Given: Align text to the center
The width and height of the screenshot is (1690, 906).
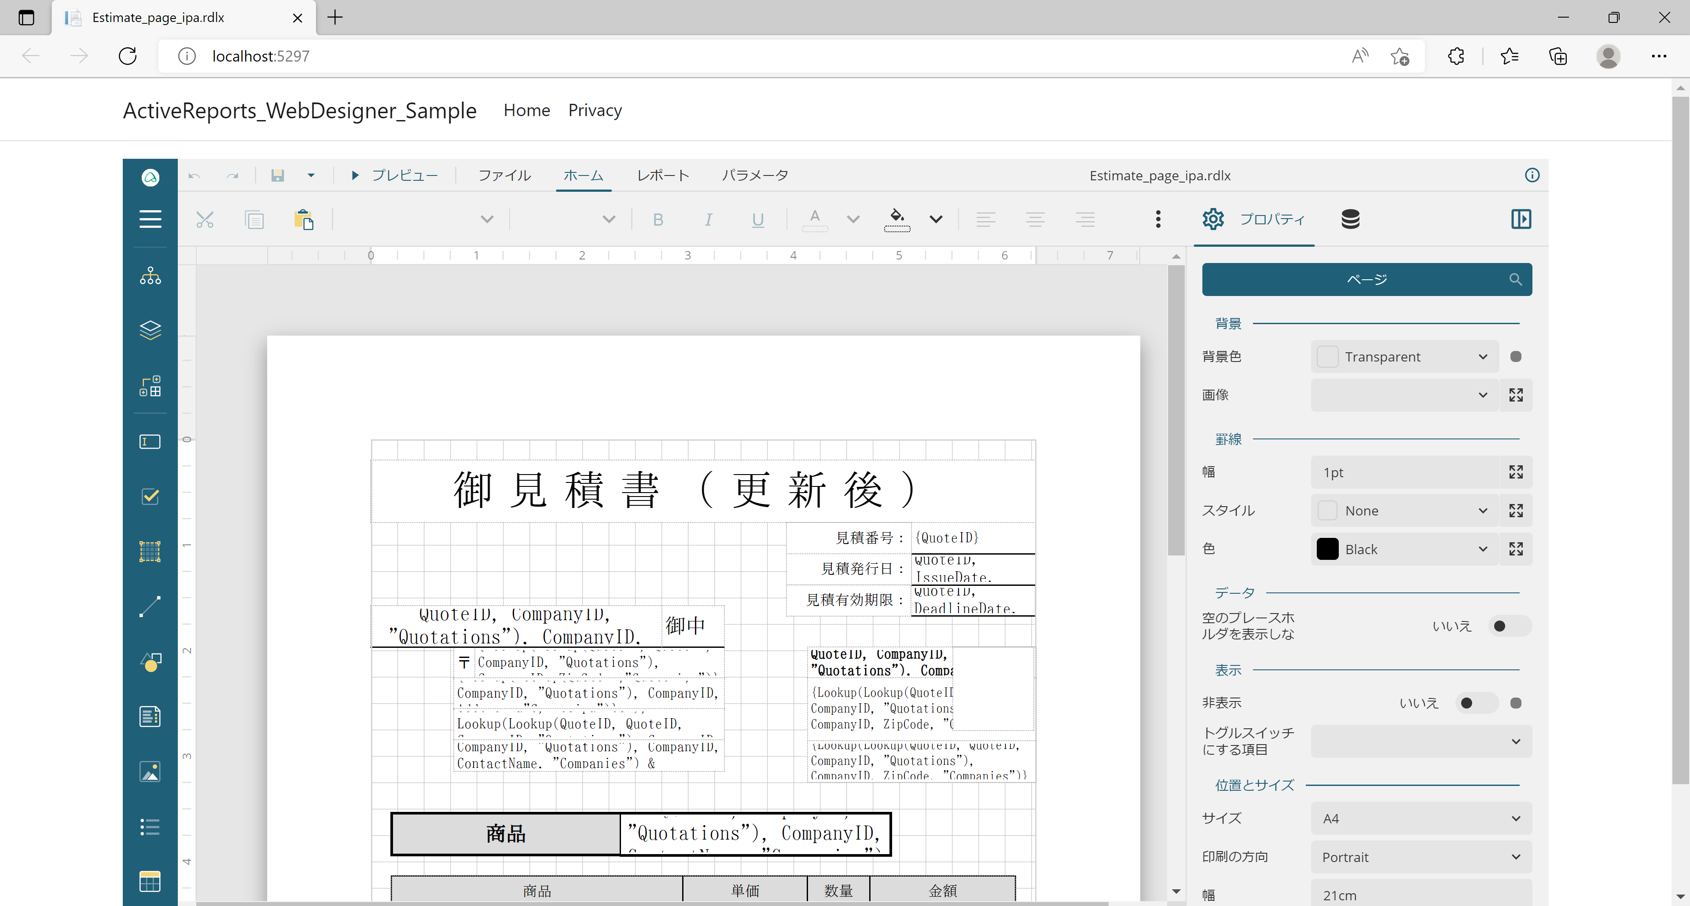Looking at the screenshot, I should (x=1035, y=219).
